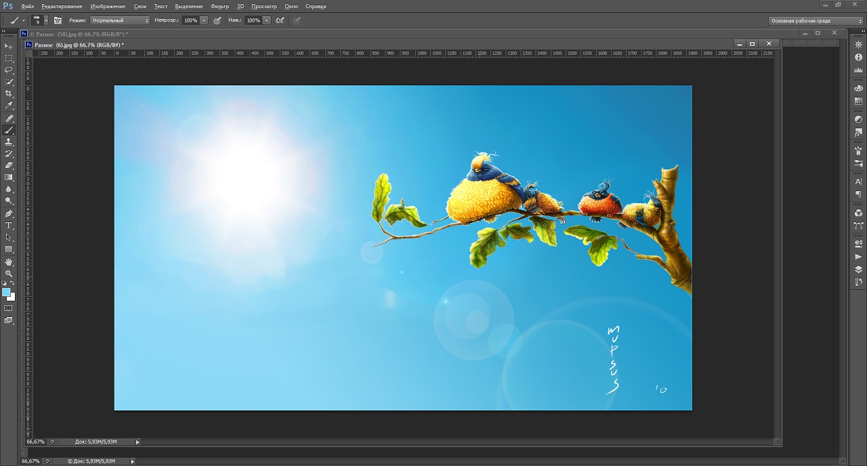Select the Move tool
Image resolution: width=867 pixels, height=466 pixels.
(9, 45)
